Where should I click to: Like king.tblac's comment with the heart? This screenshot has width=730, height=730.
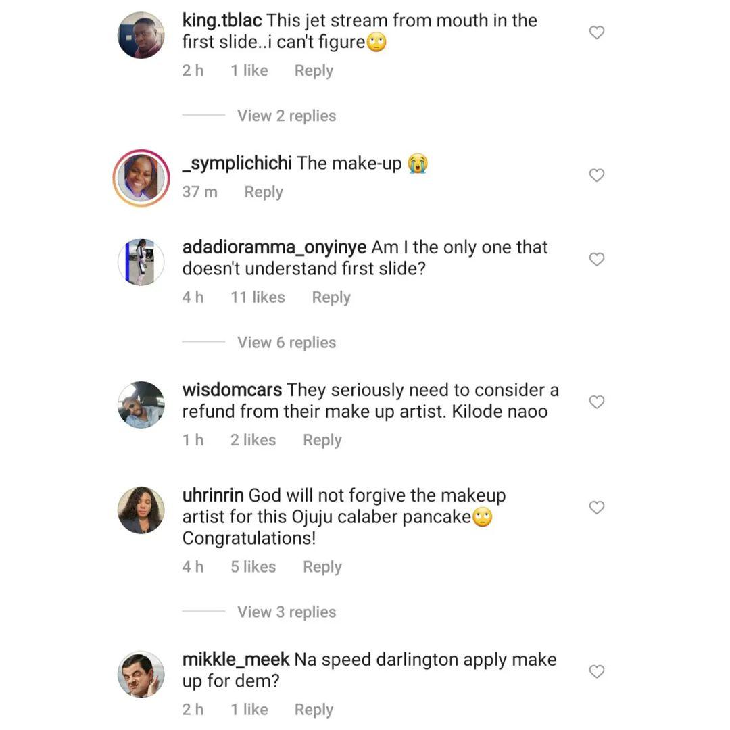[x=596, y=32]
